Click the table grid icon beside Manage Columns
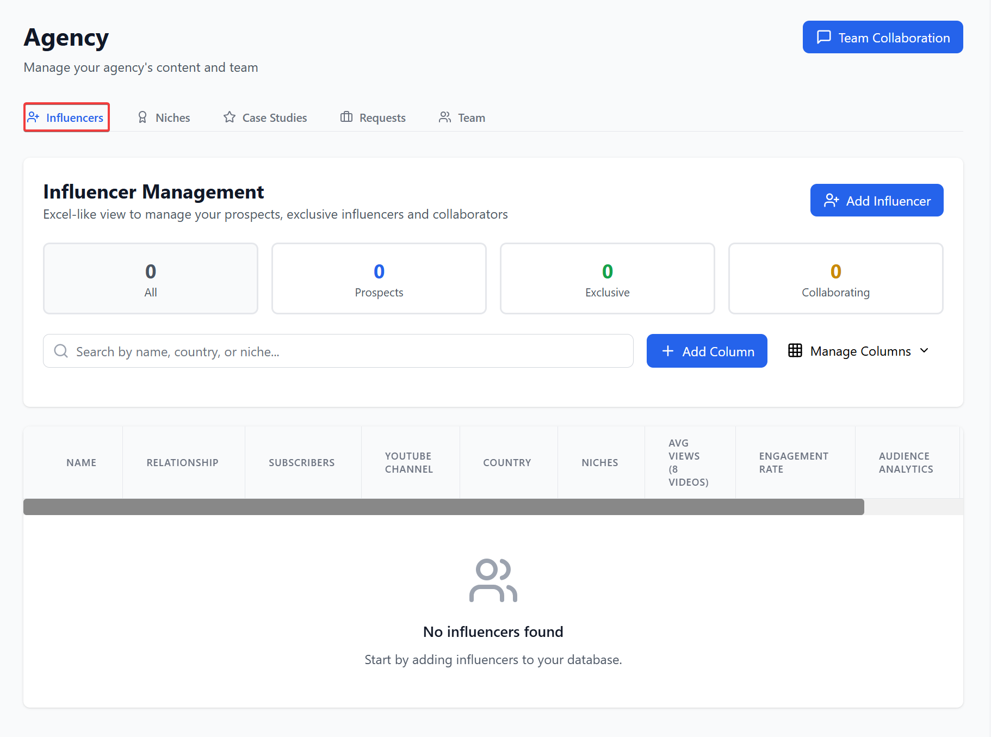This screenshot has width=991, height=737. (795, 350)
